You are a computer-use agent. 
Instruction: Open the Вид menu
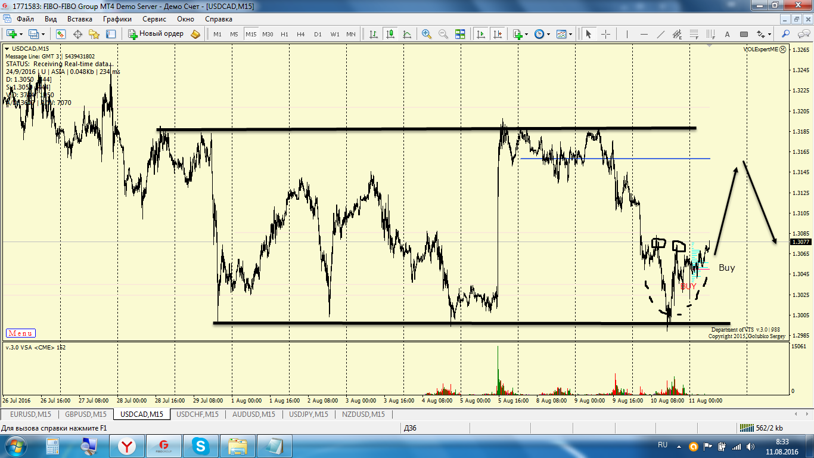click(x=51, y=19)
